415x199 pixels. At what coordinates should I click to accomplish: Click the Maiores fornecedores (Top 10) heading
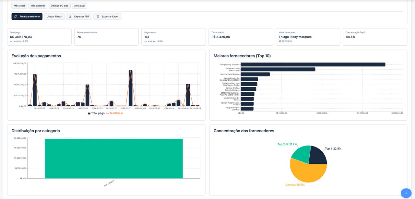242,56
